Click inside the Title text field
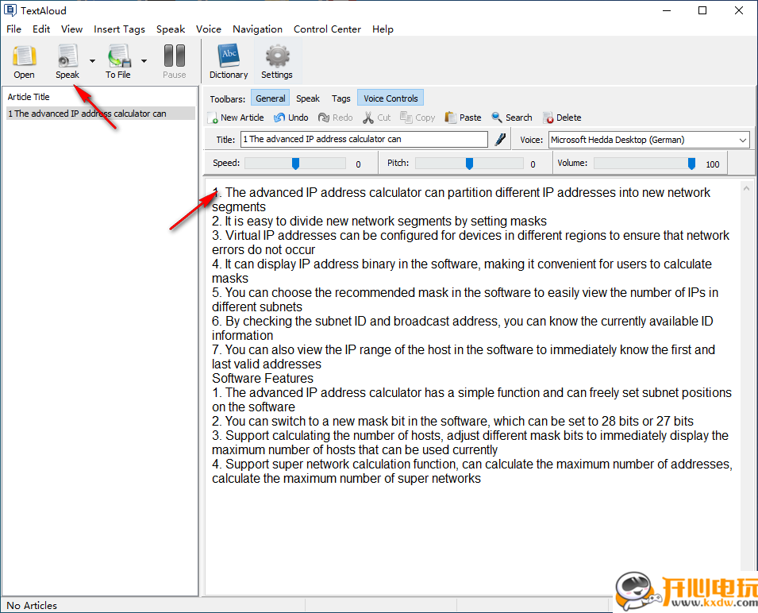This screenshot has width=758, height=613. (x=364, y=139)
